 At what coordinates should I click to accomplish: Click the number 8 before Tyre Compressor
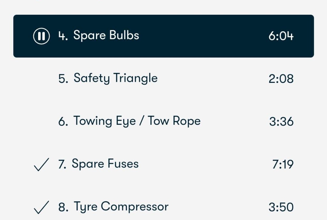[x=63, y=207]
